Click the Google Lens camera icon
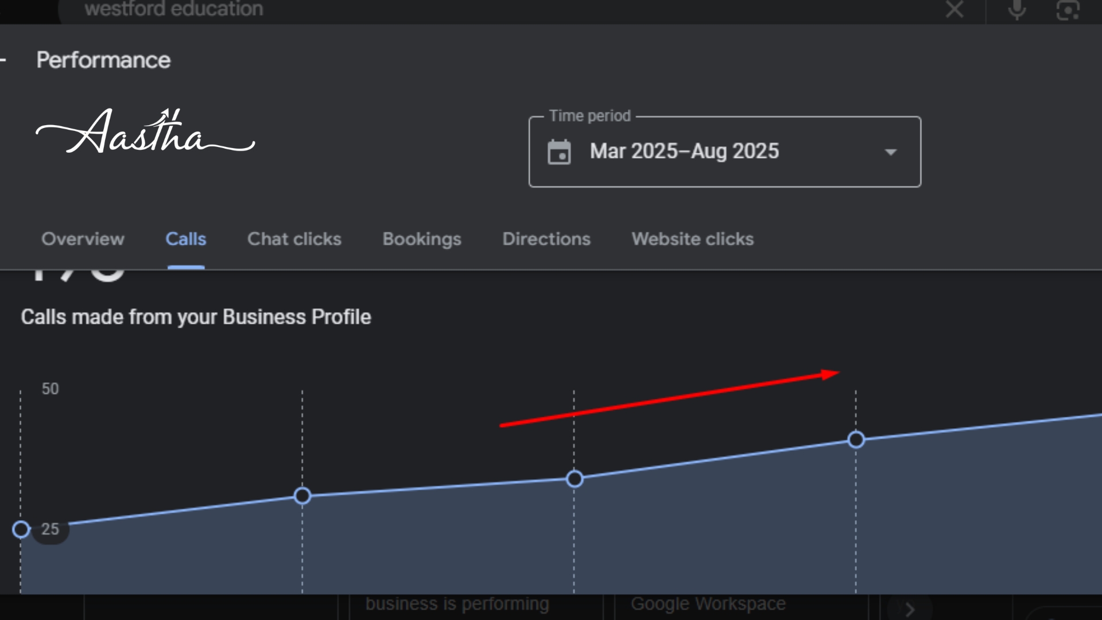The image size is (1102, 620). pyautogui.click(x=1068, y=9)
